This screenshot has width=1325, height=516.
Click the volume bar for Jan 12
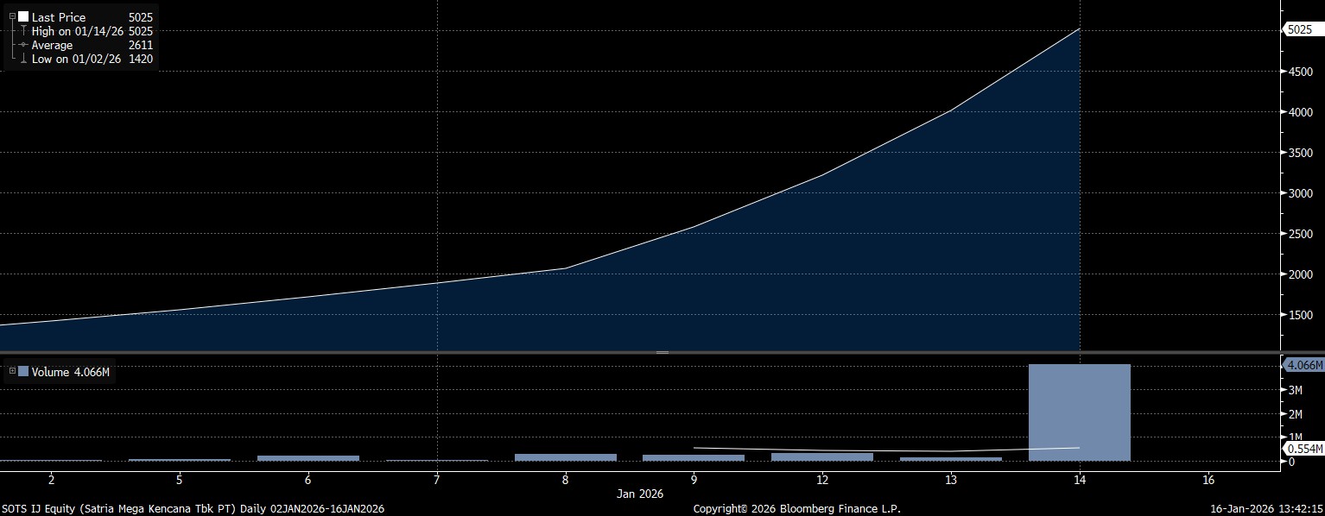pos(821,456)
